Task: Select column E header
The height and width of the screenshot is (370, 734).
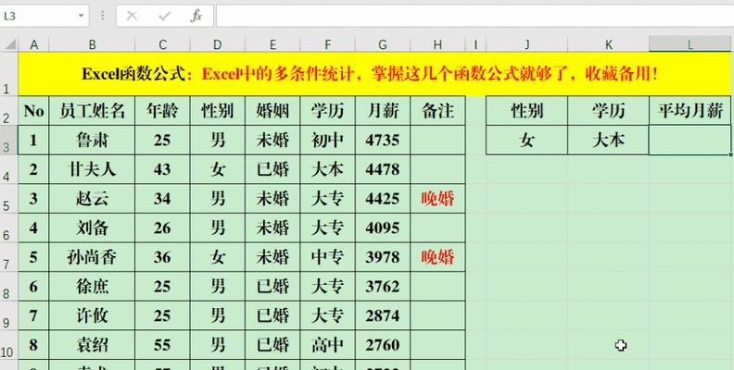Action: [x=272, y=44]
